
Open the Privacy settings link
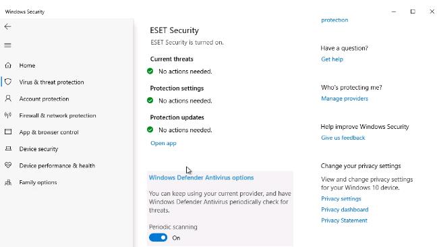point(341,199)
